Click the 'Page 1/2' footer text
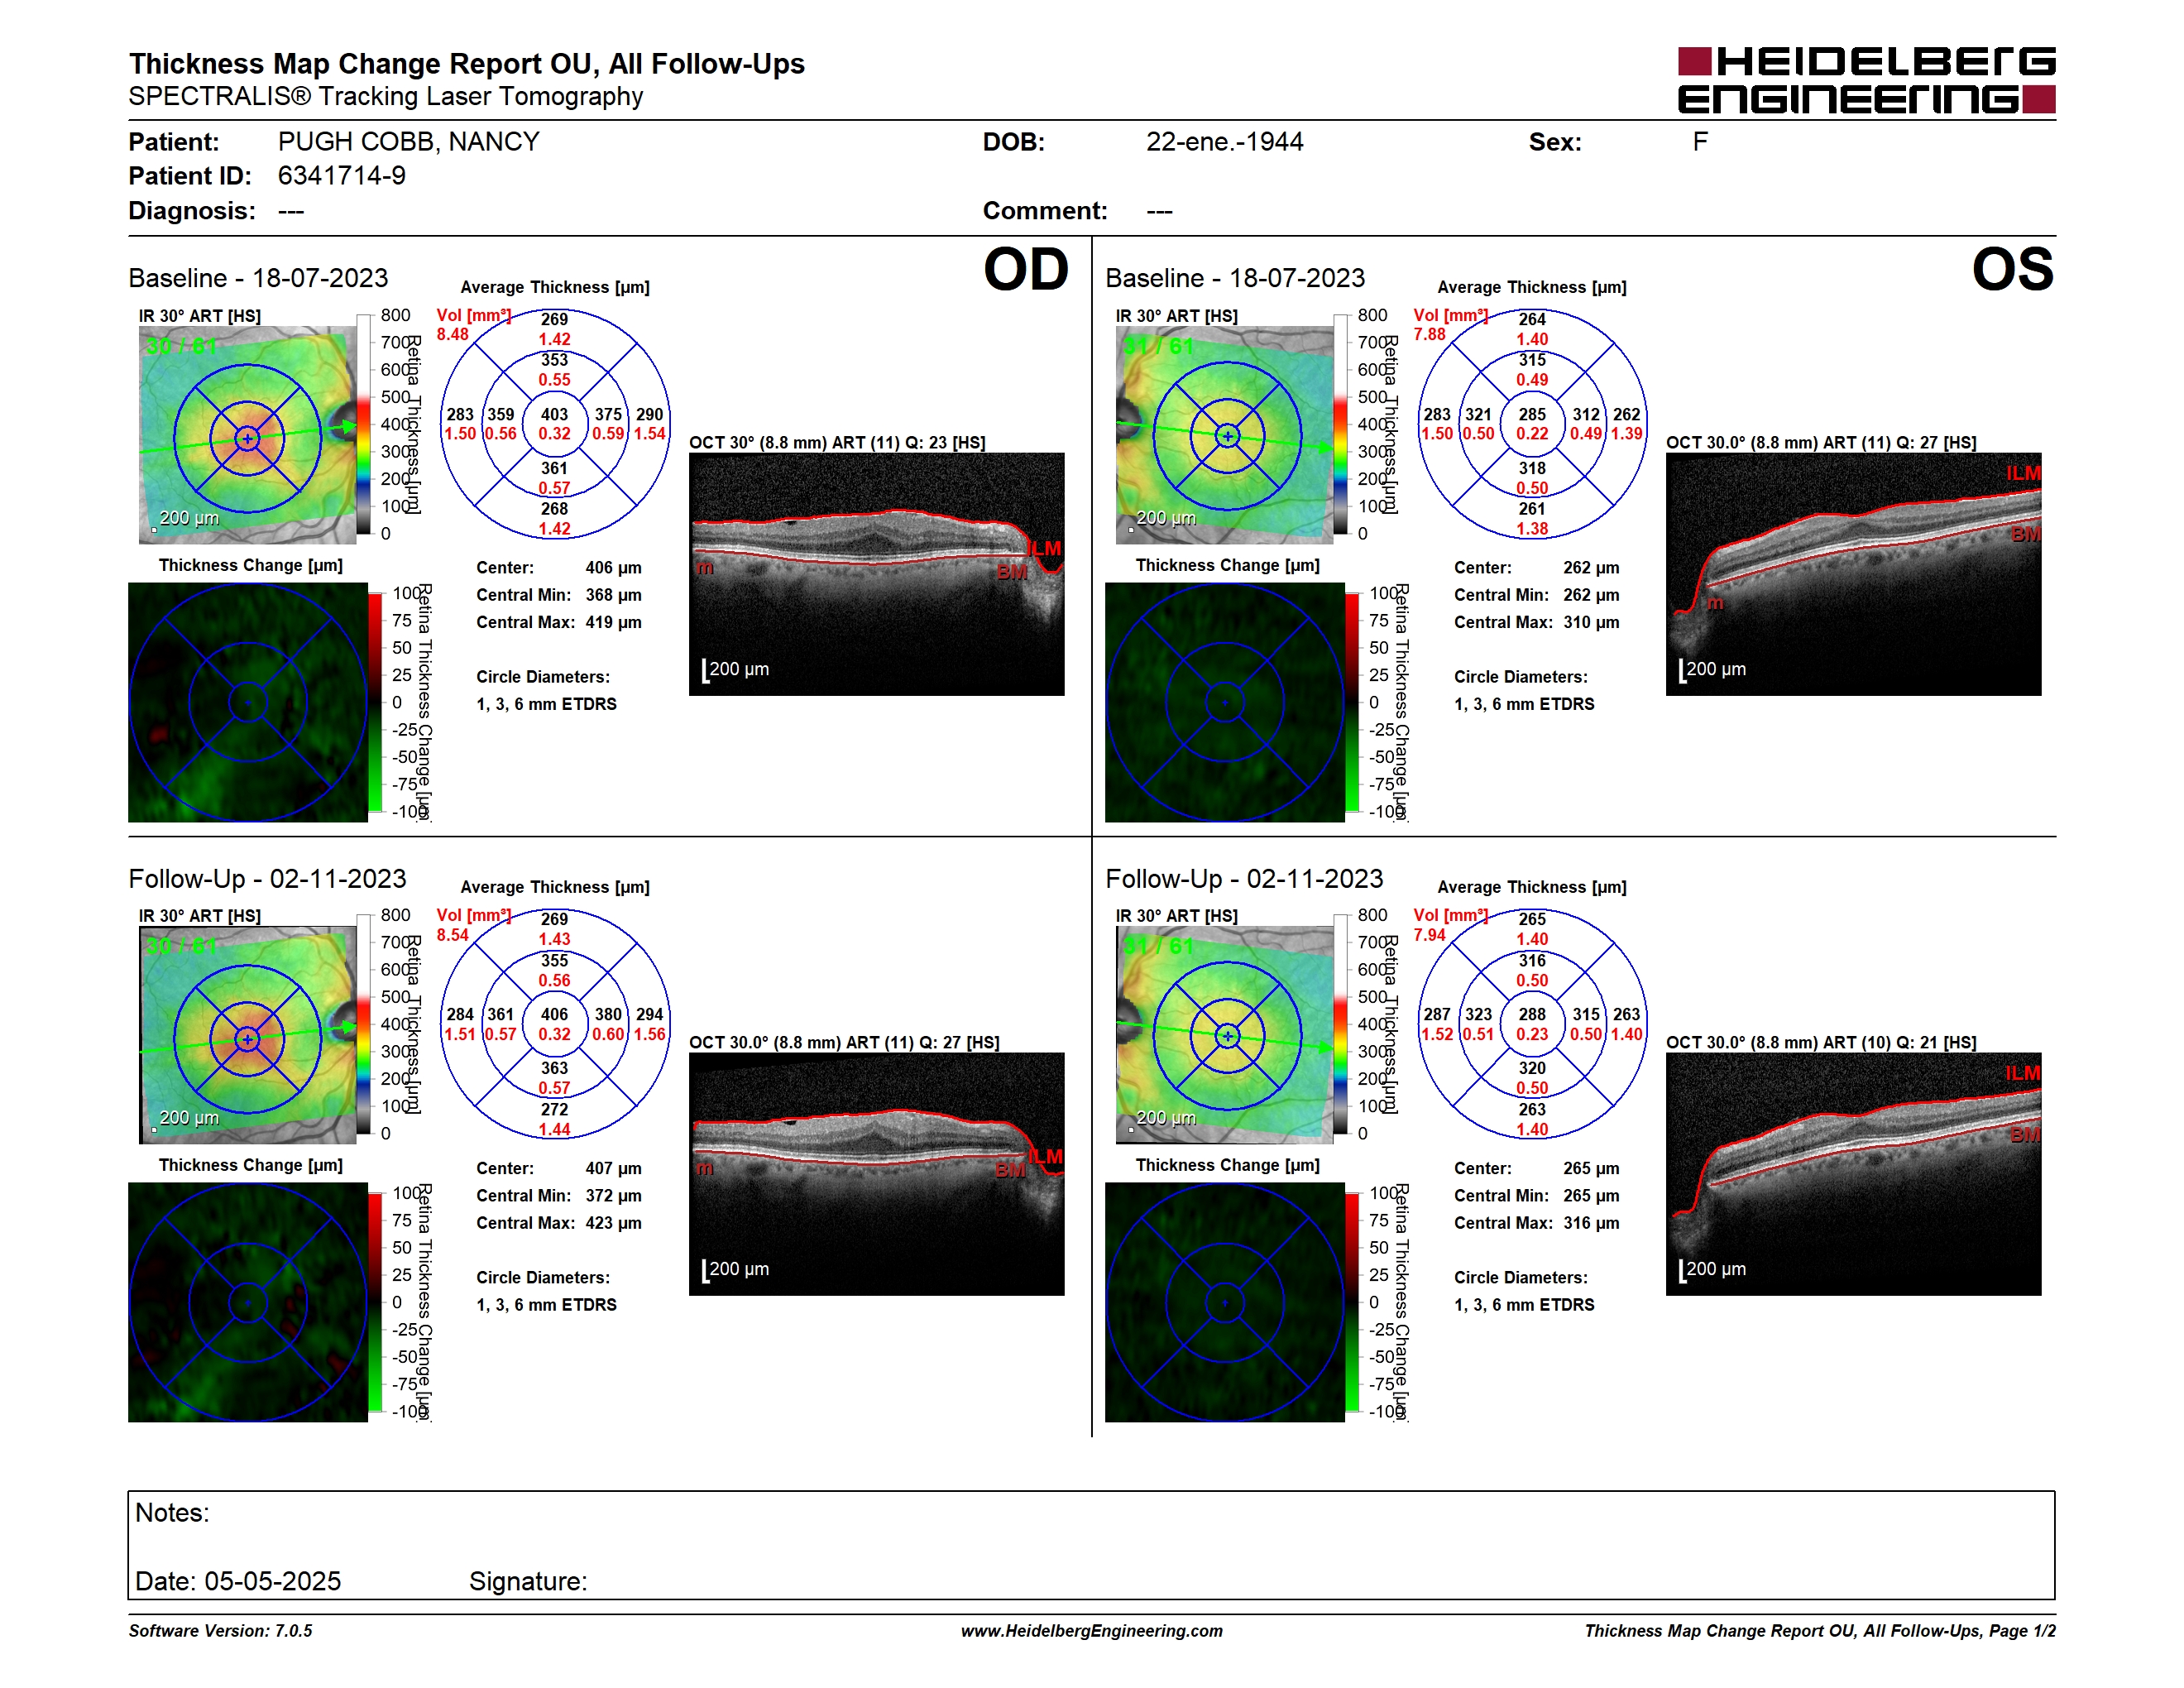 pos(2022,1631)
